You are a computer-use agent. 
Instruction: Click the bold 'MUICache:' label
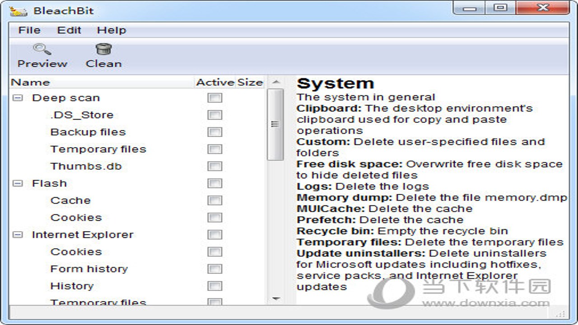tap(331, 209)
